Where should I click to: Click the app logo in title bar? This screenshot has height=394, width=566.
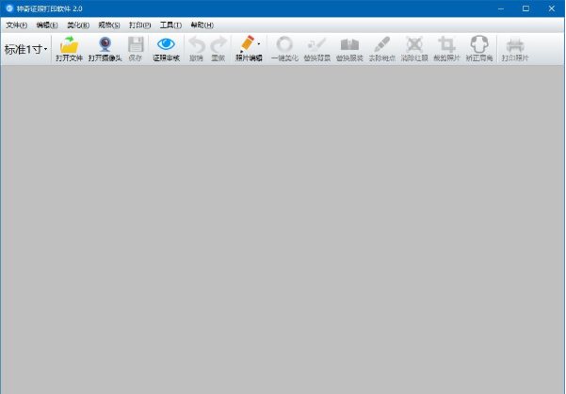[9, 8]
